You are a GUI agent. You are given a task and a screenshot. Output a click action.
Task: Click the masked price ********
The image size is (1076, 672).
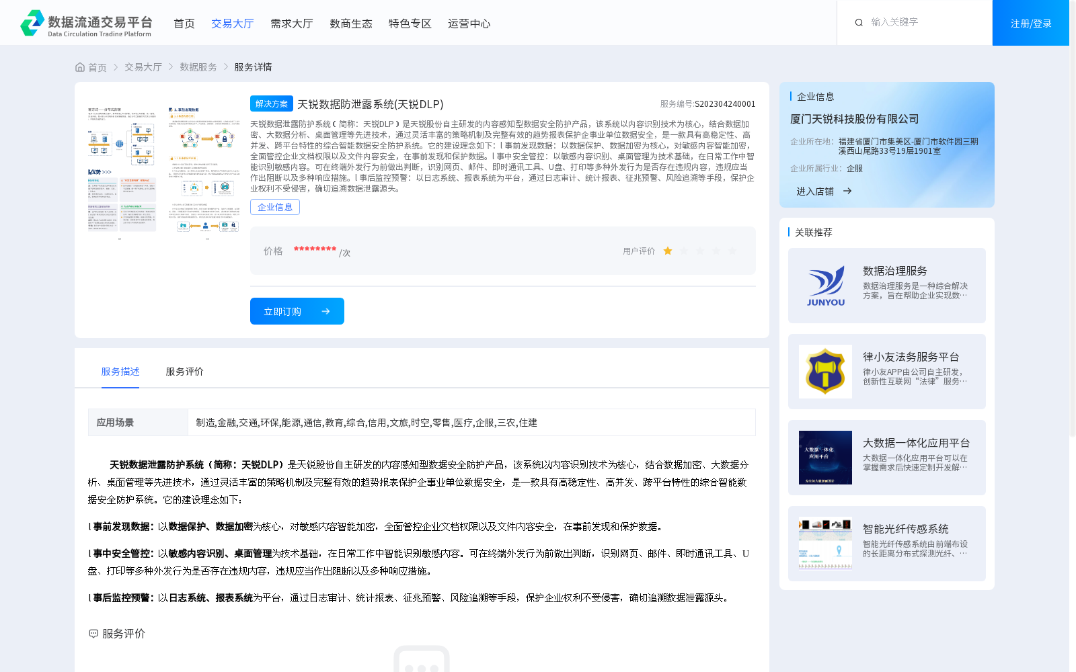315,249
